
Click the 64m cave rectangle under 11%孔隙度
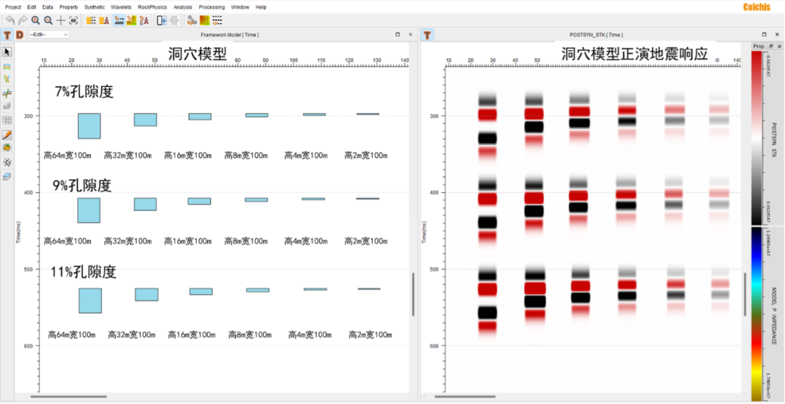[90, 300]
